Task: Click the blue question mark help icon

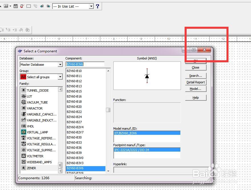Action: pos(97,6)
